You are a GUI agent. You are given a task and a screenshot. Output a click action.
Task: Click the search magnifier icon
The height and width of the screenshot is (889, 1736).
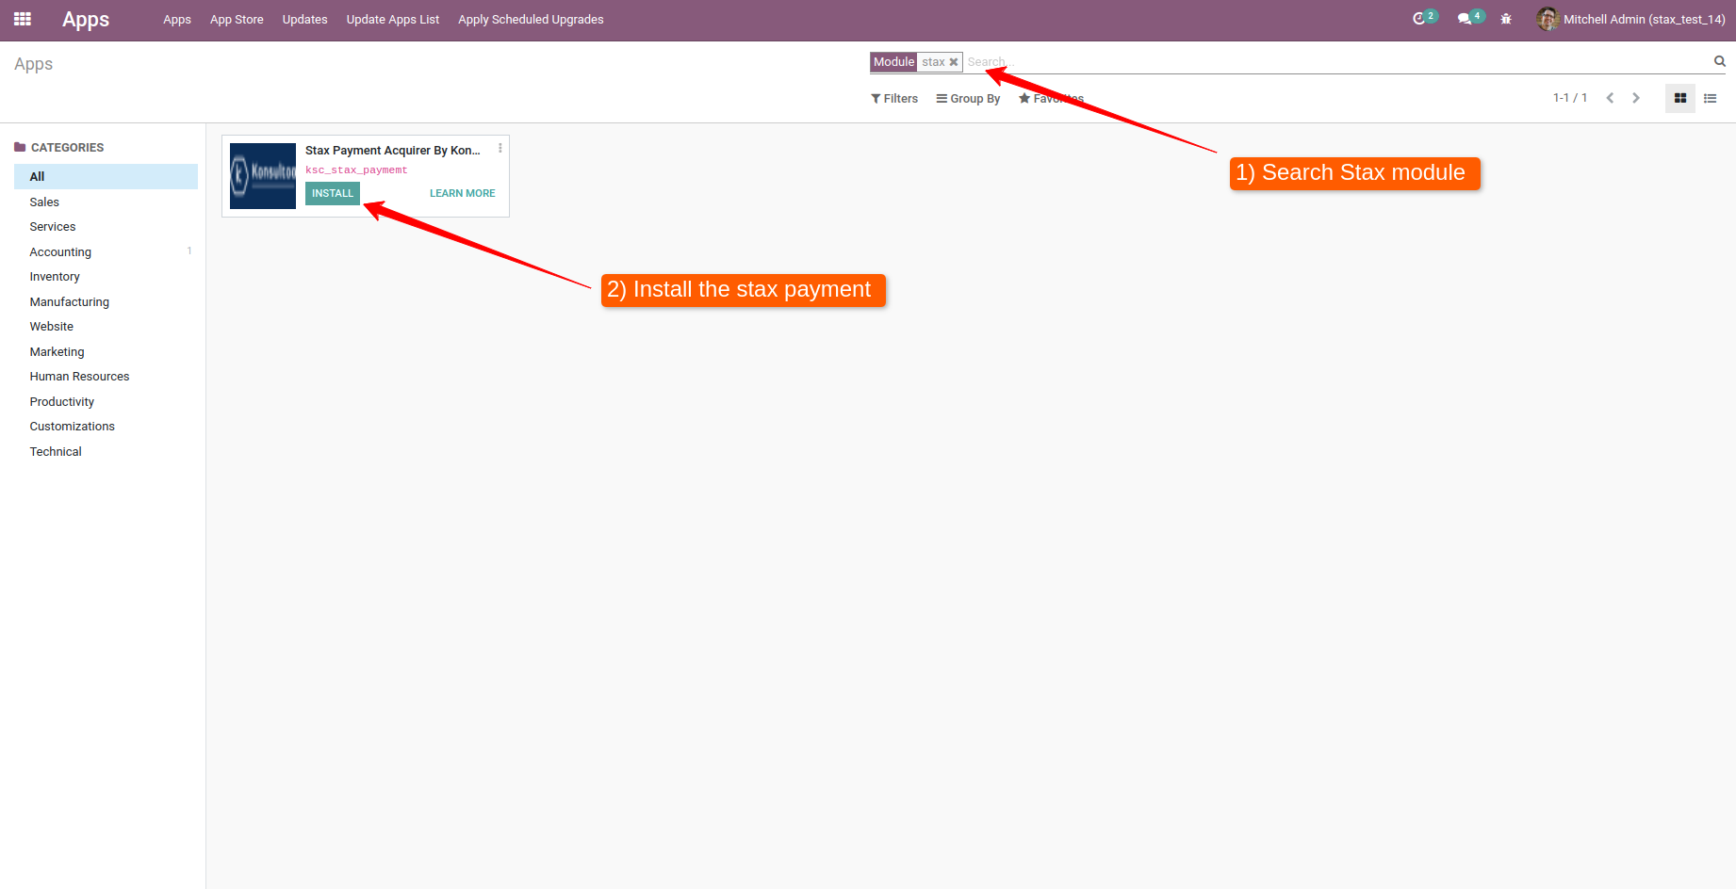tap(1719, 61)
